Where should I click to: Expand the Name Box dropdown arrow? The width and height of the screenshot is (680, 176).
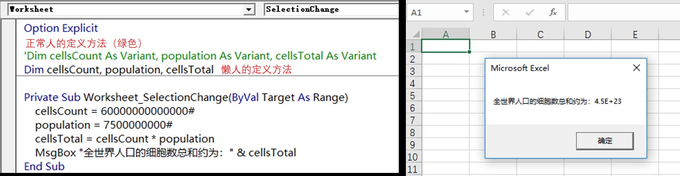466,12
